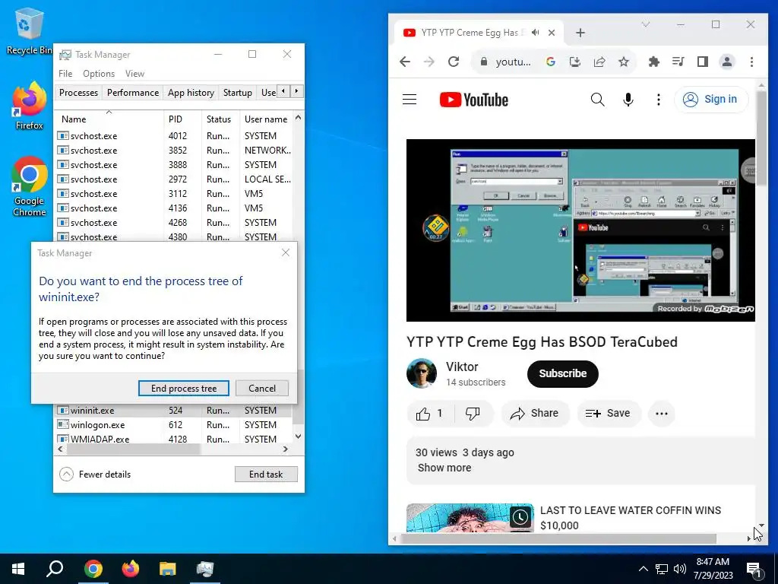Click the YouTube video player thumbnail
778x584 pixels.
click(580, 230)
